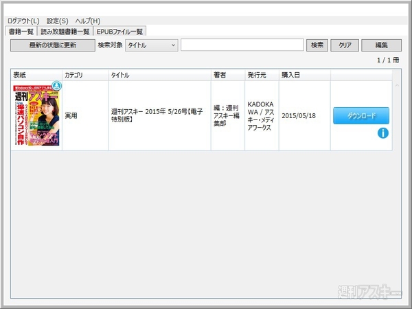Click the 編集 button
The width and height of the screenshot is (412, 309).
381,45
